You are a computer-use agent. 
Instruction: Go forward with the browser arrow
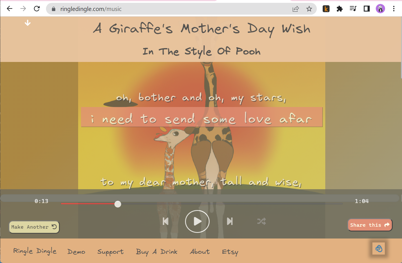tap(23, 9)
